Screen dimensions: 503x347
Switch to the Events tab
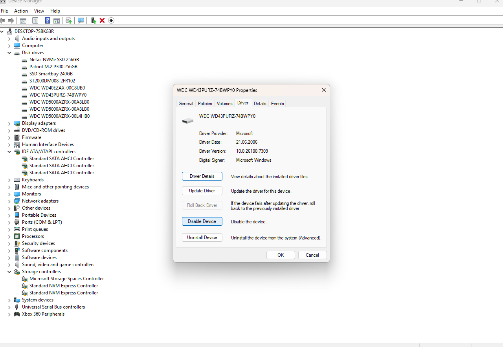(x=277, y=104)
